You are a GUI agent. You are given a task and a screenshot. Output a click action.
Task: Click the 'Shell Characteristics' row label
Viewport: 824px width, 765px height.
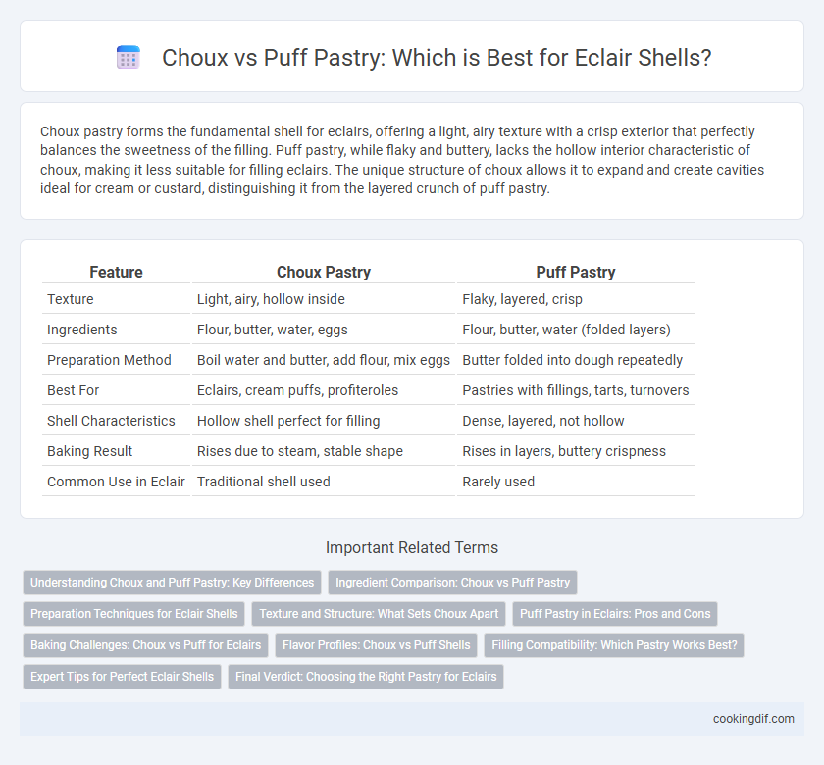click(x=111, y=421)
